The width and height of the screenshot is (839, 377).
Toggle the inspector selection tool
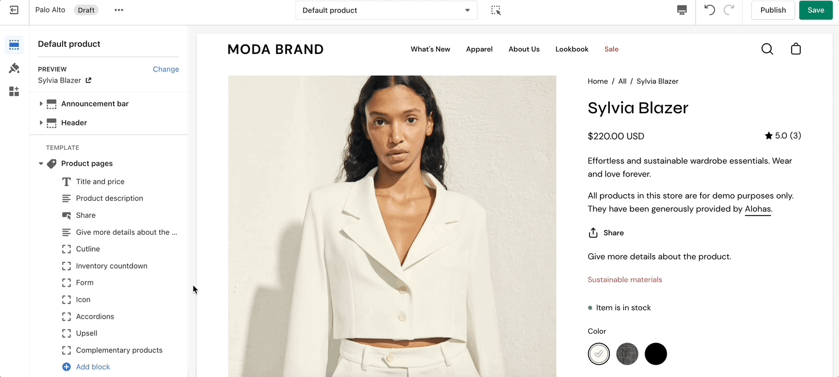[496, 11]
